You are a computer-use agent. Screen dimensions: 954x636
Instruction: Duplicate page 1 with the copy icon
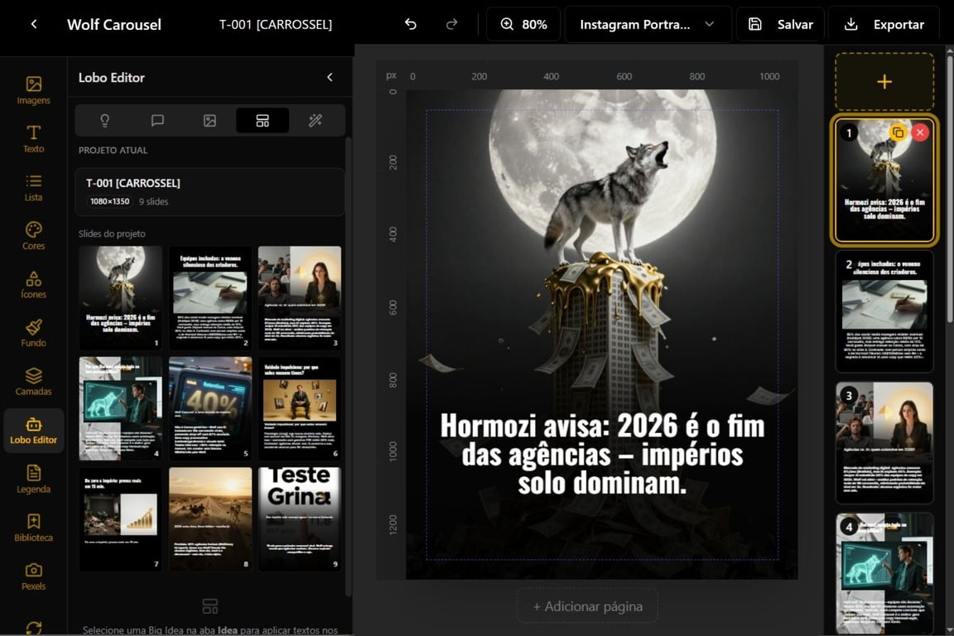tap(898, 132)
